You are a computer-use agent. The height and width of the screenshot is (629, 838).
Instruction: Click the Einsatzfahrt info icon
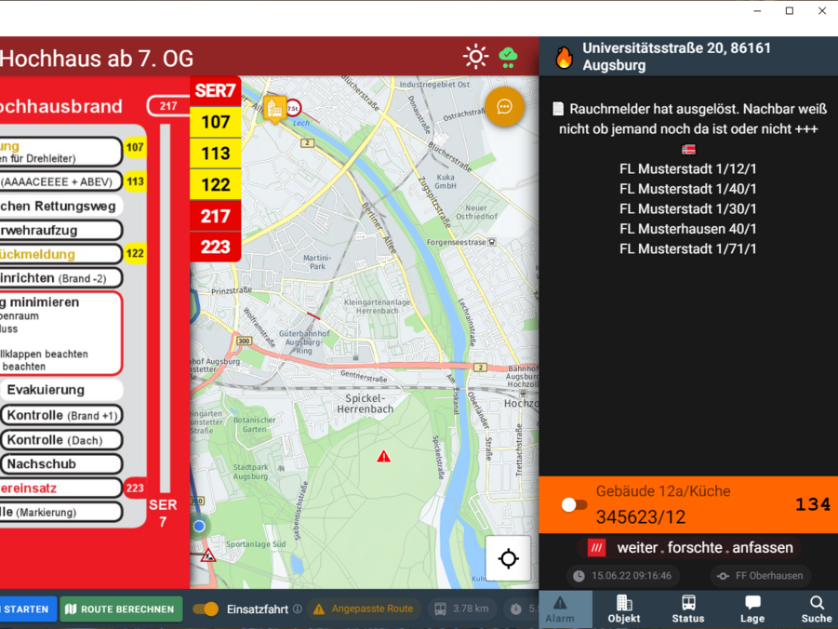click(x=298, y=609)
